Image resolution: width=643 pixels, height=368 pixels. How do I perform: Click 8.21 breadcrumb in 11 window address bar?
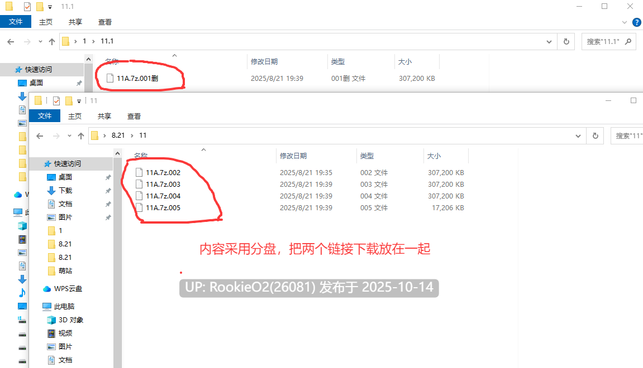tap(118, 135)
